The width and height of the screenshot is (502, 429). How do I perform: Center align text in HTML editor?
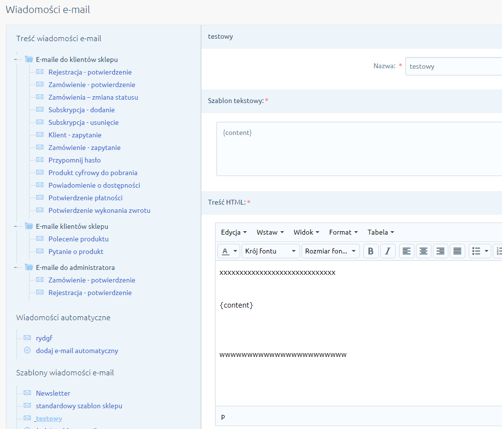(424, 251)
